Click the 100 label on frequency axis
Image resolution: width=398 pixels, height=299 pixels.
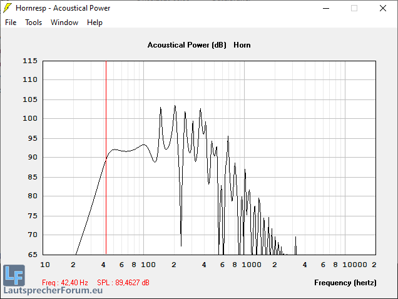coord(148,265)
